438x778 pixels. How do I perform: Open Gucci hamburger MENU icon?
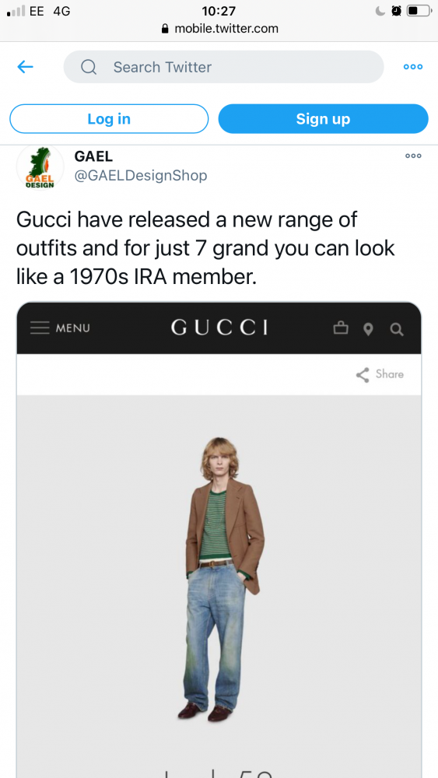(x=40, y=328)
